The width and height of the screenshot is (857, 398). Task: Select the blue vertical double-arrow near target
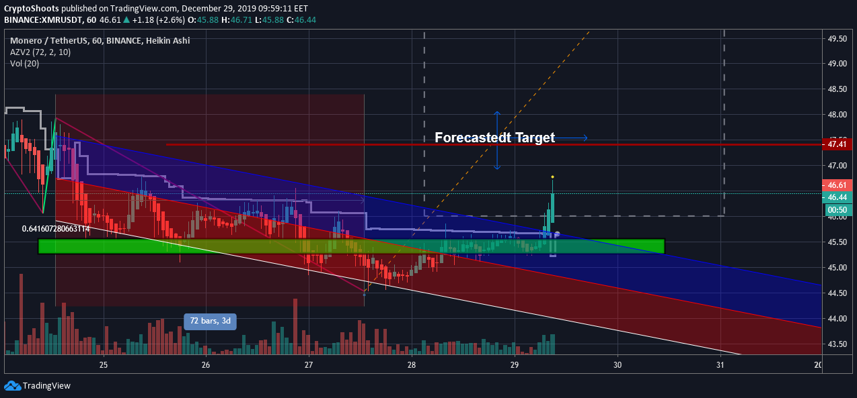[x=497, y=140]
